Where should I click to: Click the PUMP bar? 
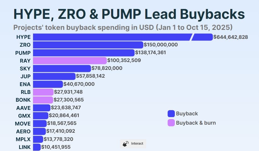click(x=84, y=53)
